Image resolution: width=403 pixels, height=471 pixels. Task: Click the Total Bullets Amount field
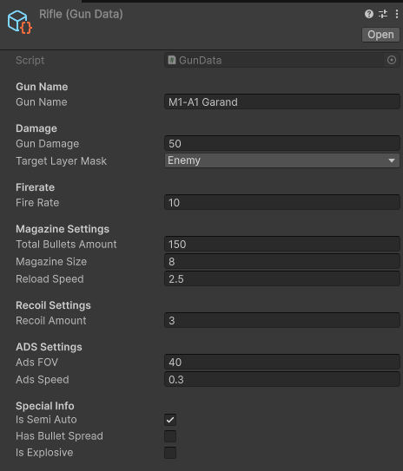(x=281, y=244)
